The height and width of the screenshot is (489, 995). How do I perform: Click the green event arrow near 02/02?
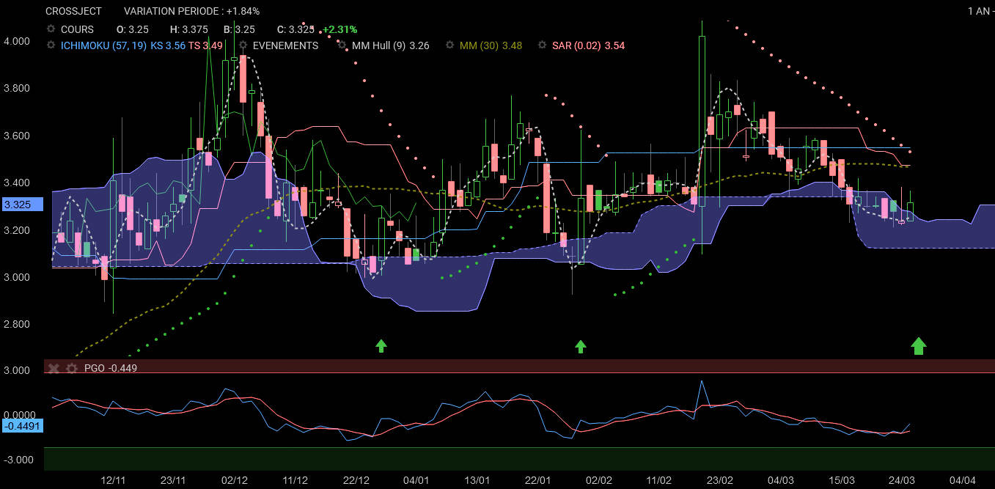581,346
